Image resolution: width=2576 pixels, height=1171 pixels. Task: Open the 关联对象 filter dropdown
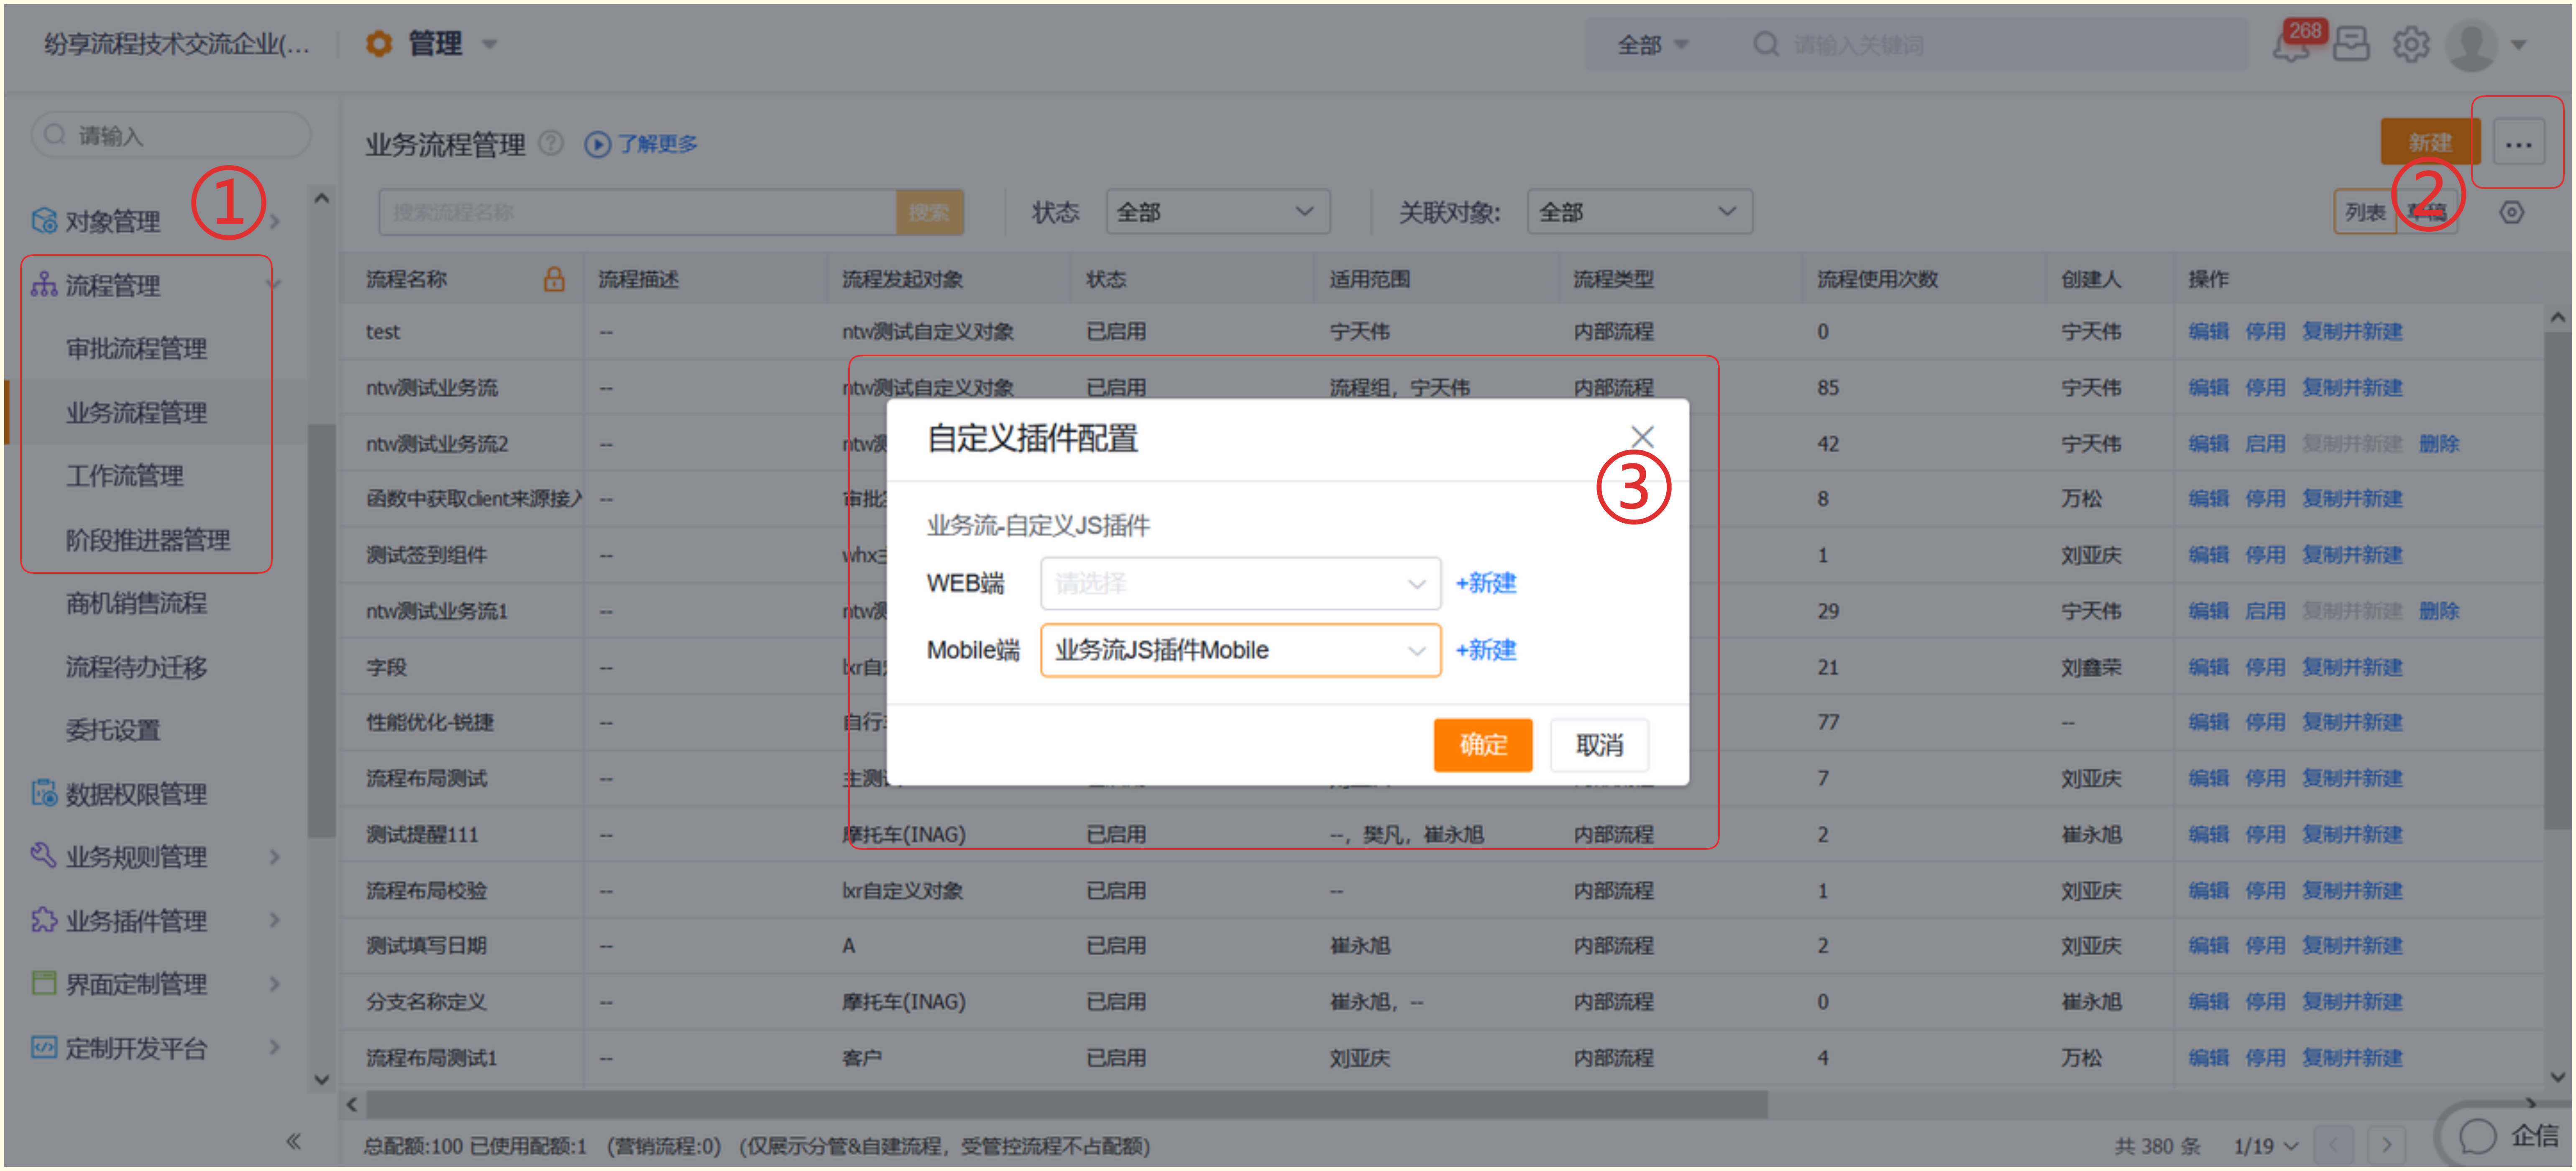point(1639,212)
